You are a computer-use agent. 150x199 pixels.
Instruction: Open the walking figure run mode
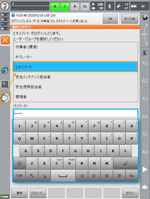pyautogui.click(x=110, y=6)
